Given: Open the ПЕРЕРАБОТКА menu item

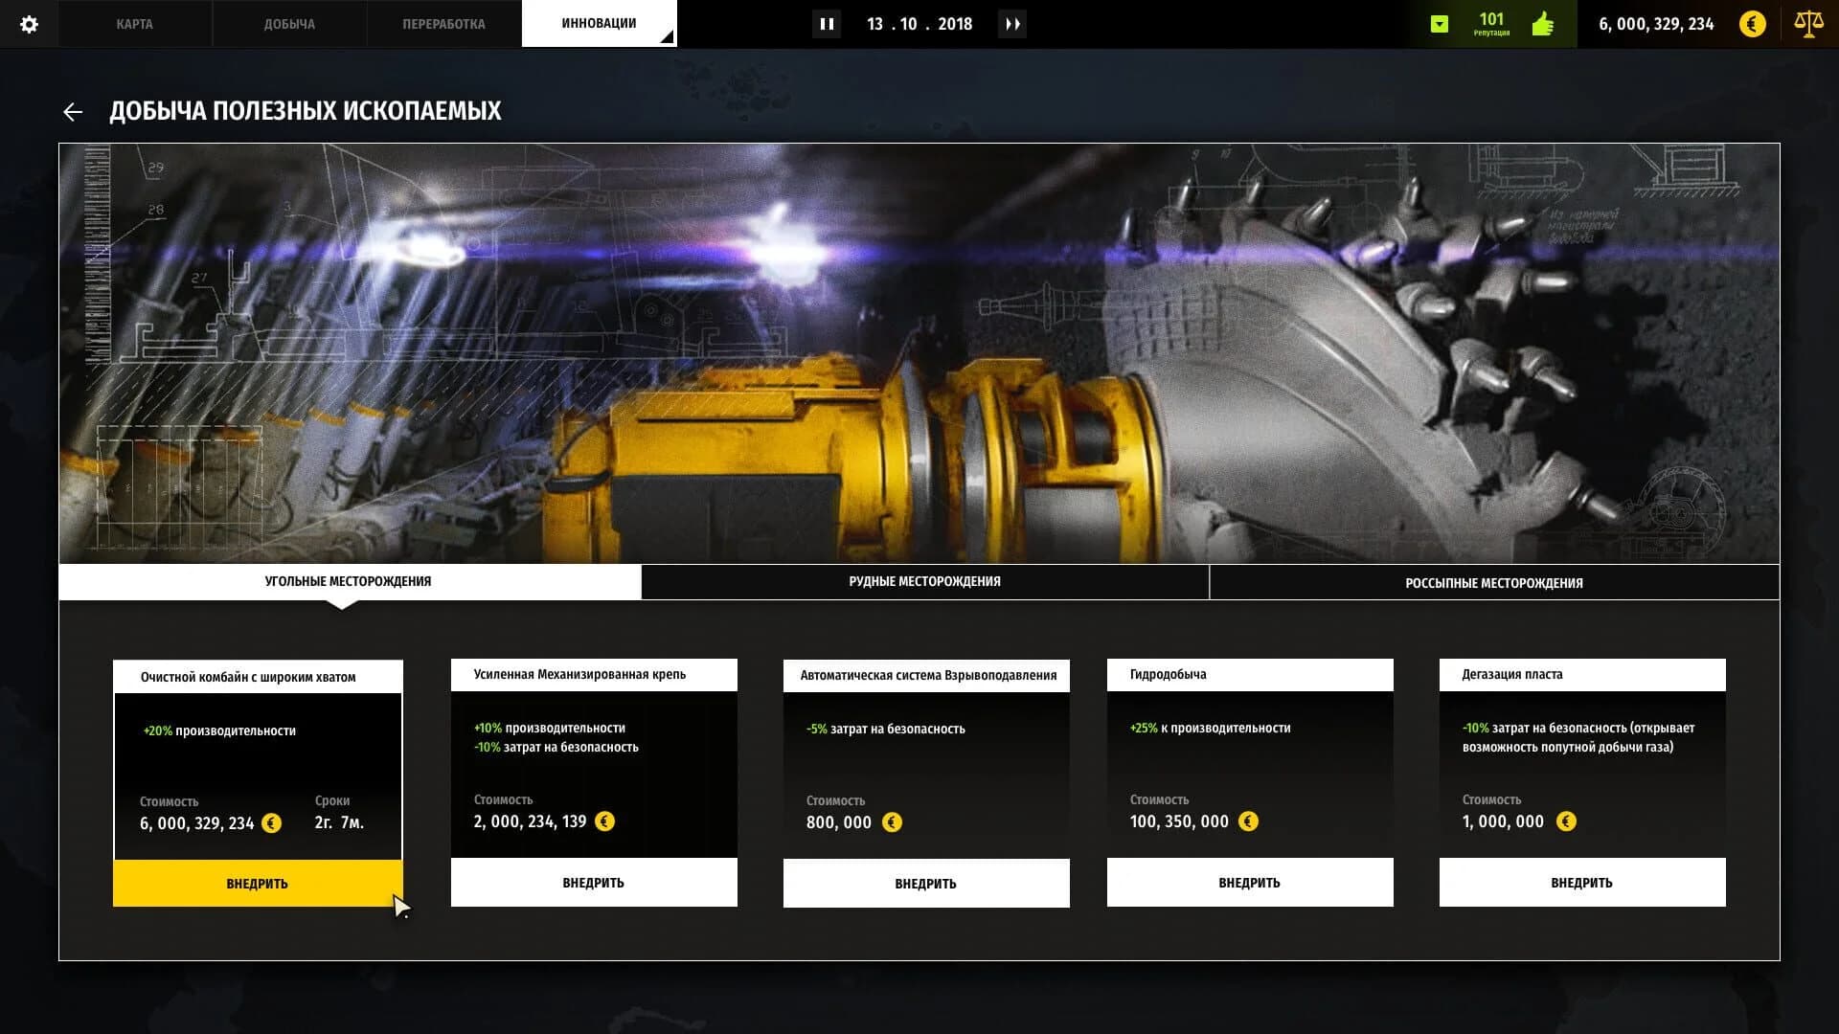Looking at the screenshot, I should click(443, 23).
